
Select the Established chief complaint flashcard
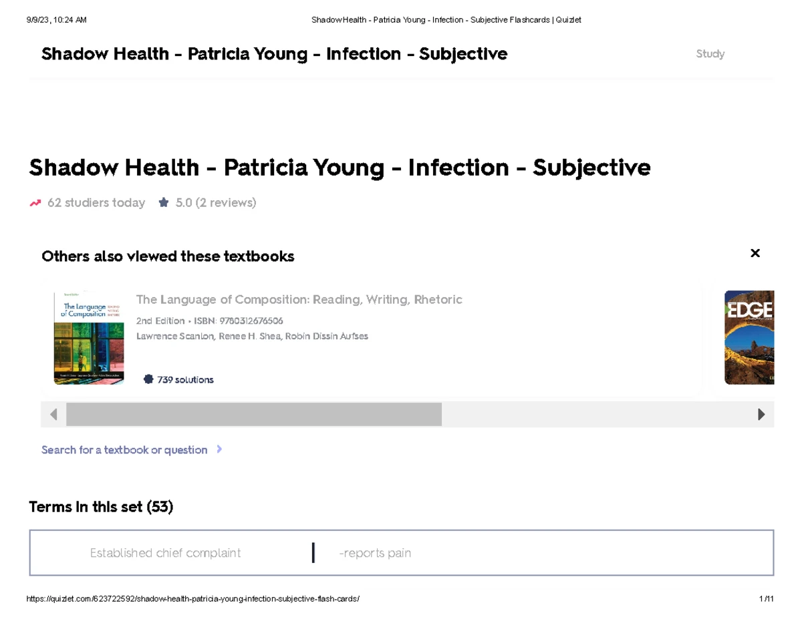401,552
